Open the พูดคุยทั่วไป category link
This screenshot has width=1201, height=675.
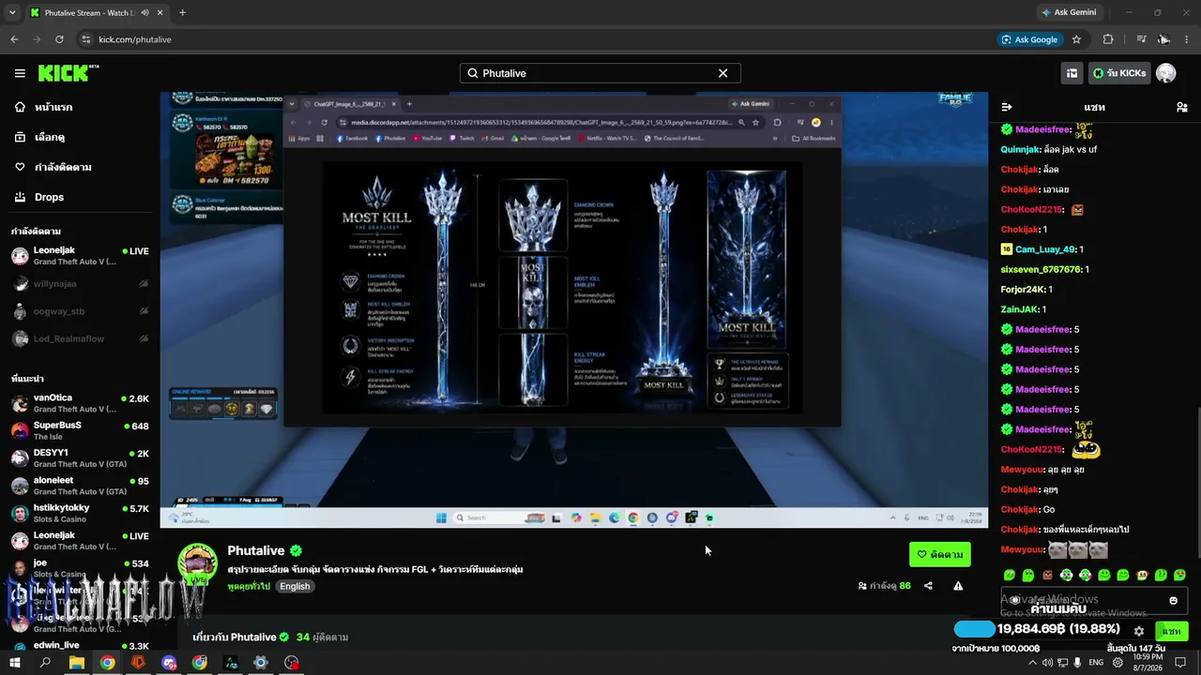coord(249,586)
